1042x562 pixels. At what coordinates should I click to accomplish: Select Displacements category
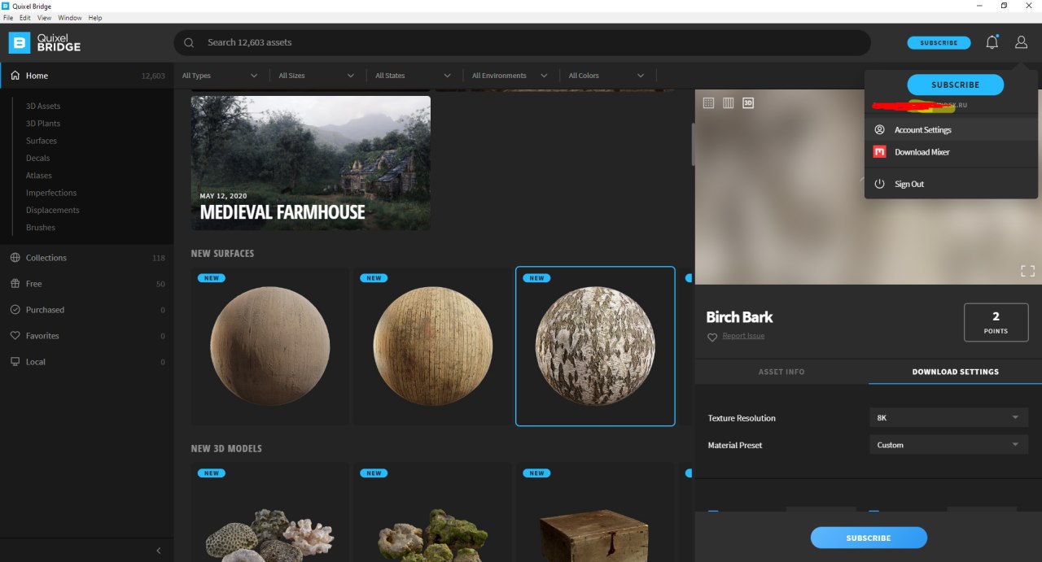coord(53,210)
